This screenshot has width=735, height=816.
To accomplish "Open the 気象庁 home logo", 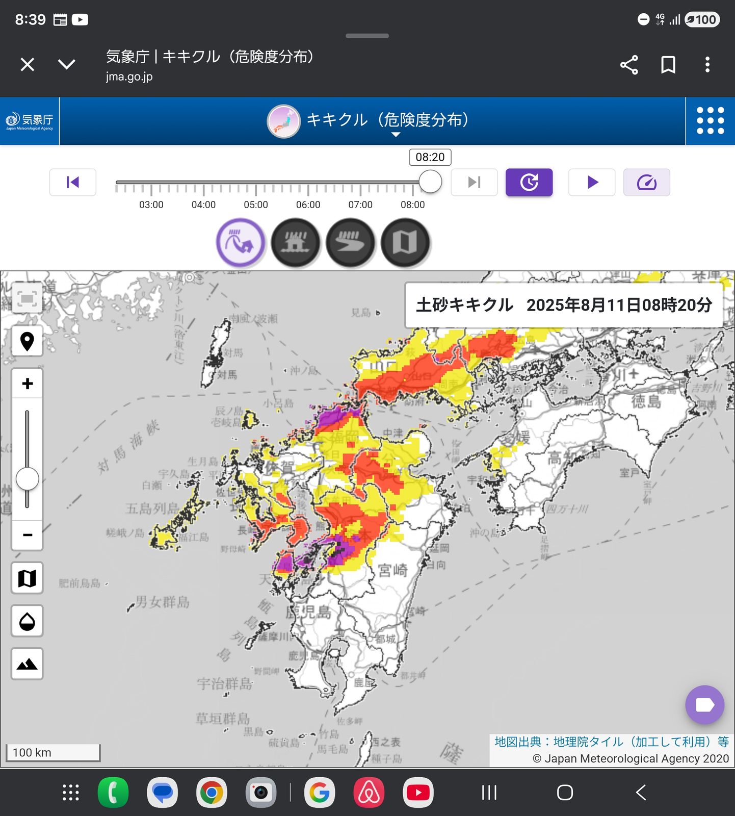I will tap(30, 121).
